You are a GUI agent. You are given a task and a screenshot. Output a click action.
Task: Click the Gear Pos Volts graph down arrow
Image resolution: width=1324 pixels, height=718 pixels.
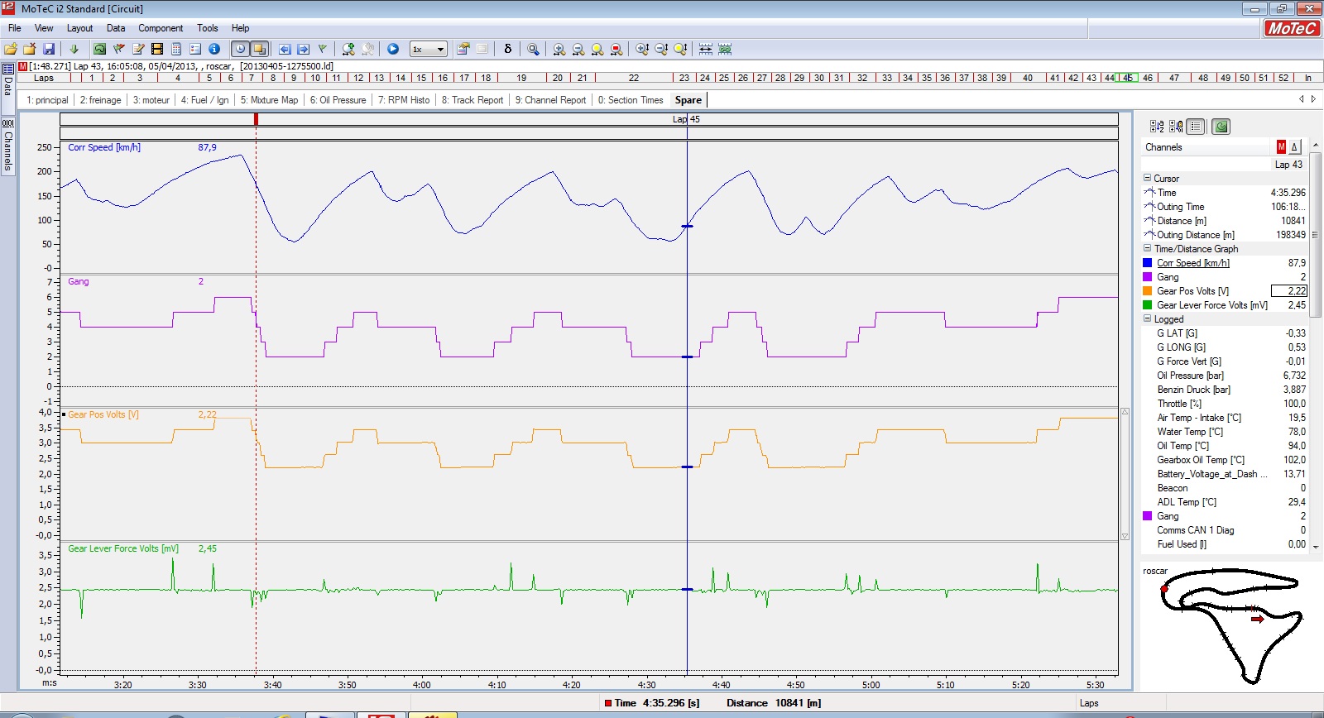click(1125, 536)
